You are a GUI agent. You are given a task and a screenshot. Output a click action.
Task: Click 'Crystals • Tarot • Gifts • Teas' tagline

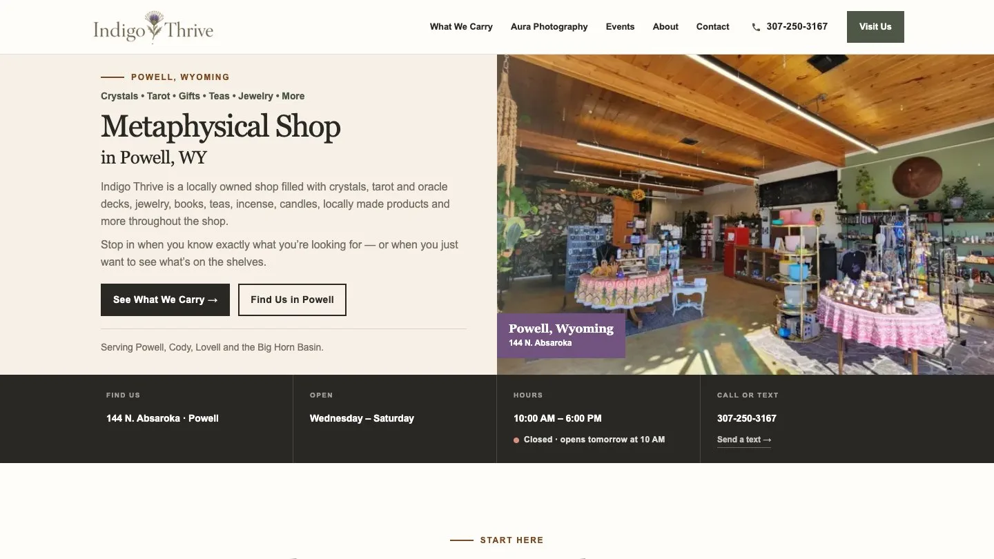(x=203, y=96)
